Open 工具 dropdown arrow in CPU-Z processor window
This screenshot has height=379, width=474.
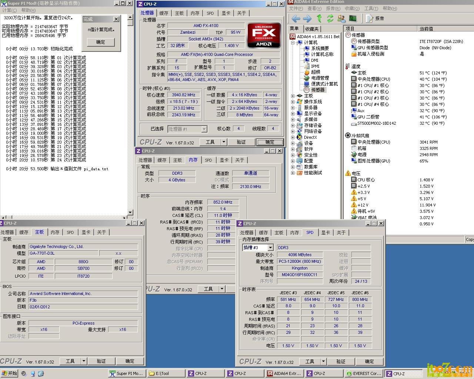pyautogui.click(x=224, y=142)
